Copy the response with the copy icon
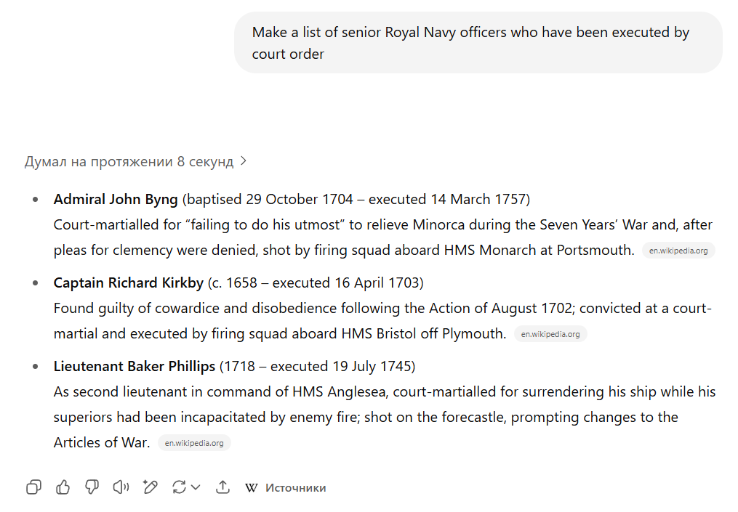Screen dimensions: 738x512 [x=33, y=487]
